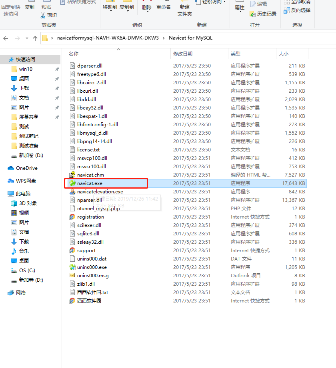The width and height of the screenshot is (336, 368).
Task: Select dparser.dll file icon
Action: (72, 66)
